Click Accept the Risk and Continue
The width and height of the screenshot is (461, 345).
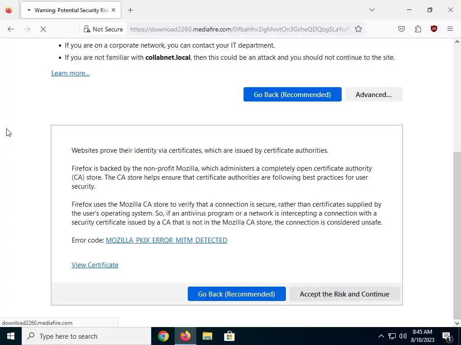[x=344, y=294]
